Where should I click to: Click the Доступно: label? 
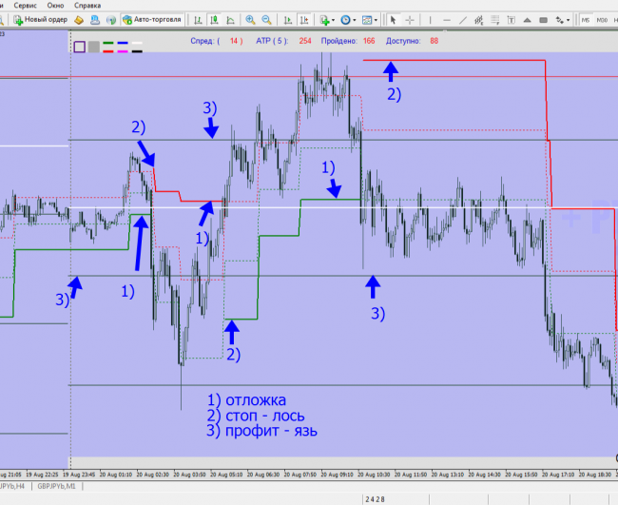403,41
